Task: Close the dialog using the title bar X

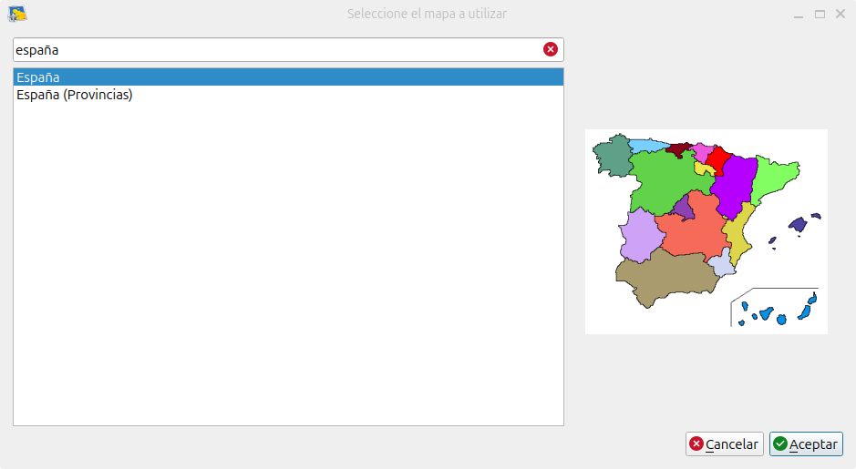Action: [x=841, y=15]
